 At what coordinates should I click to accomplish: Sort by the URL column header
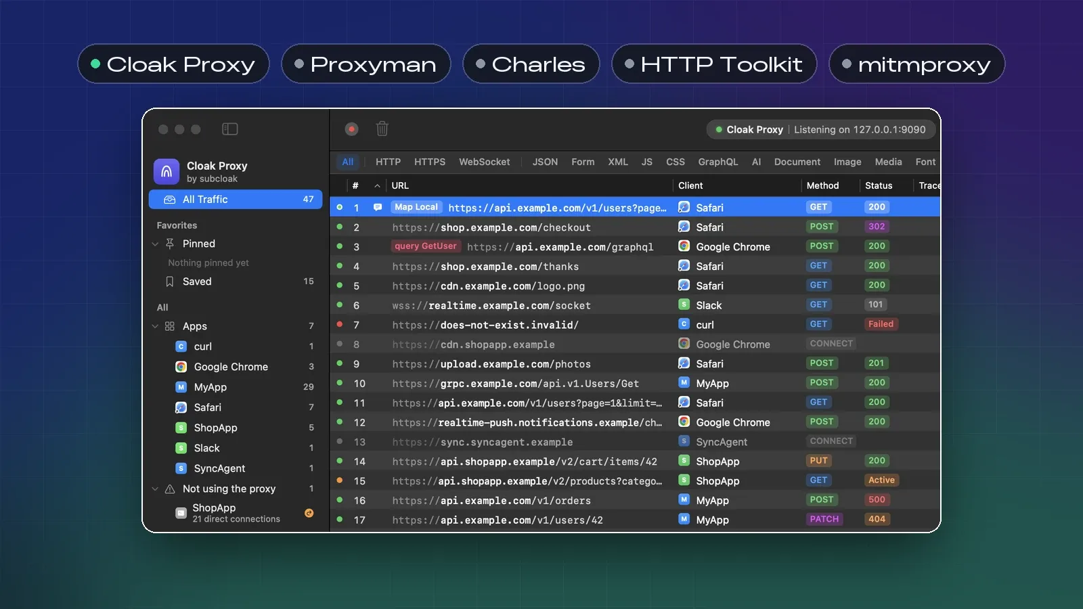(400, 185)
